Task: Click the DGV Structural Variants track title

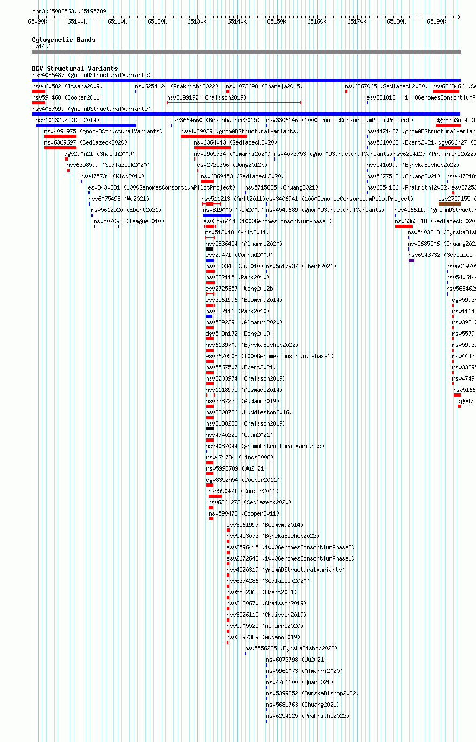Action: click(75, 69)
